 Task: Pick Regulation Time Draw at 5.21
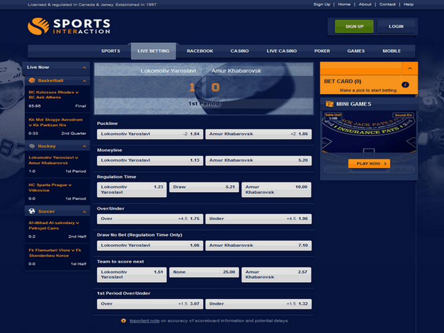click(204, 187)
